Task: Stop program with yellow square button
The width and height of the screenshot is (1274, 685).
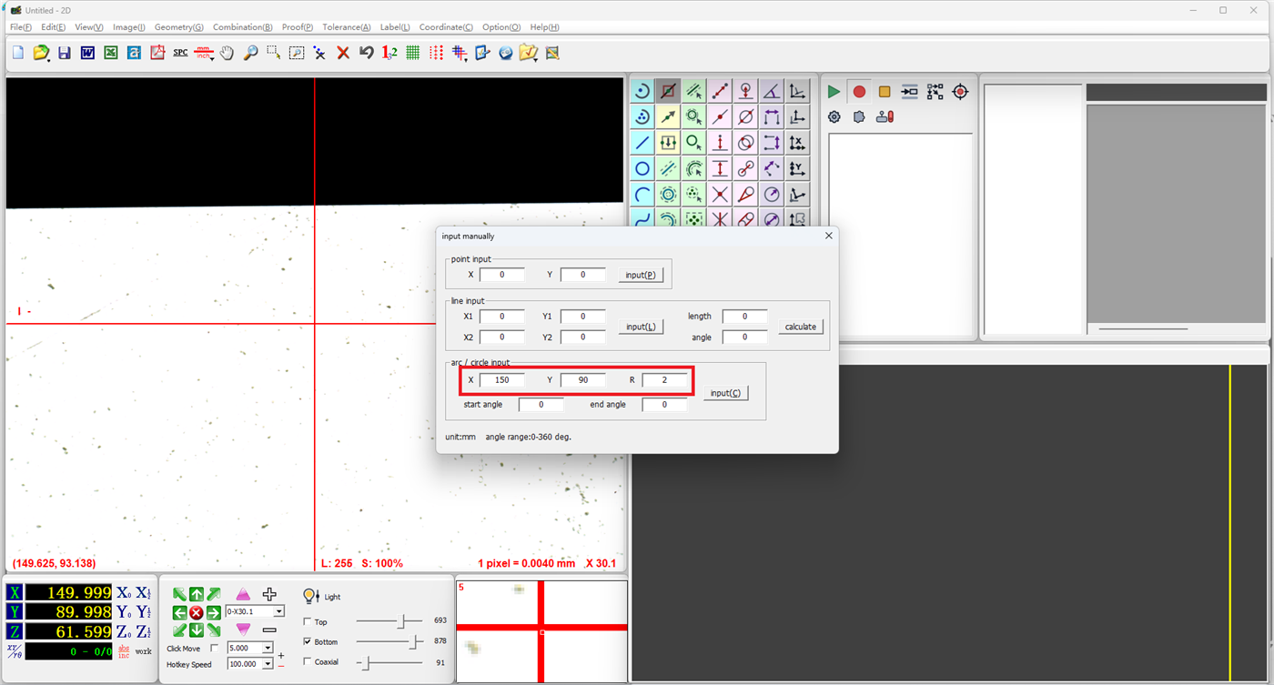Action: (885, 92)
